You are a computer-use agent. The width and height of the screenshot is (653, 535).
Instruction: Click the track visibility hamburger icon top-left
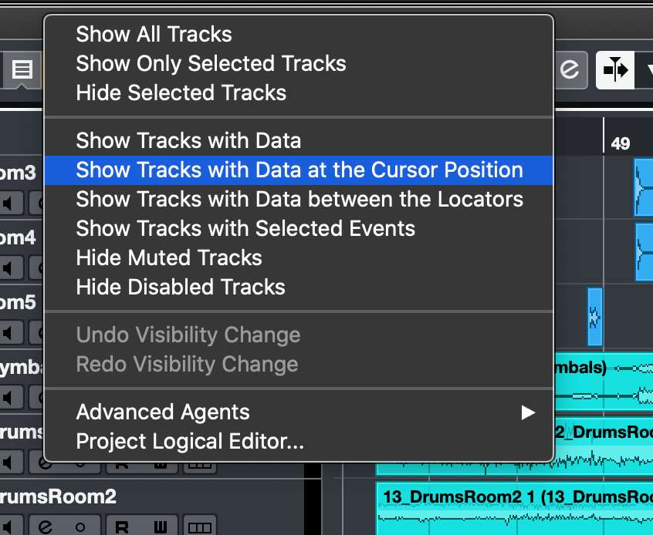[22, 70]
